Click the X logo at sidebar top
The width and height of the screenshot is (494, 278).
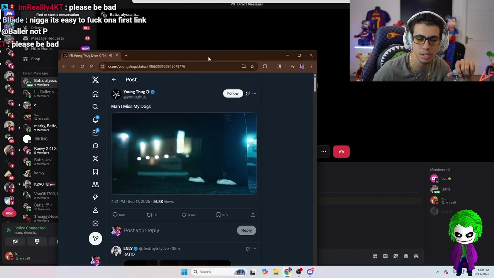click(95, 80)
